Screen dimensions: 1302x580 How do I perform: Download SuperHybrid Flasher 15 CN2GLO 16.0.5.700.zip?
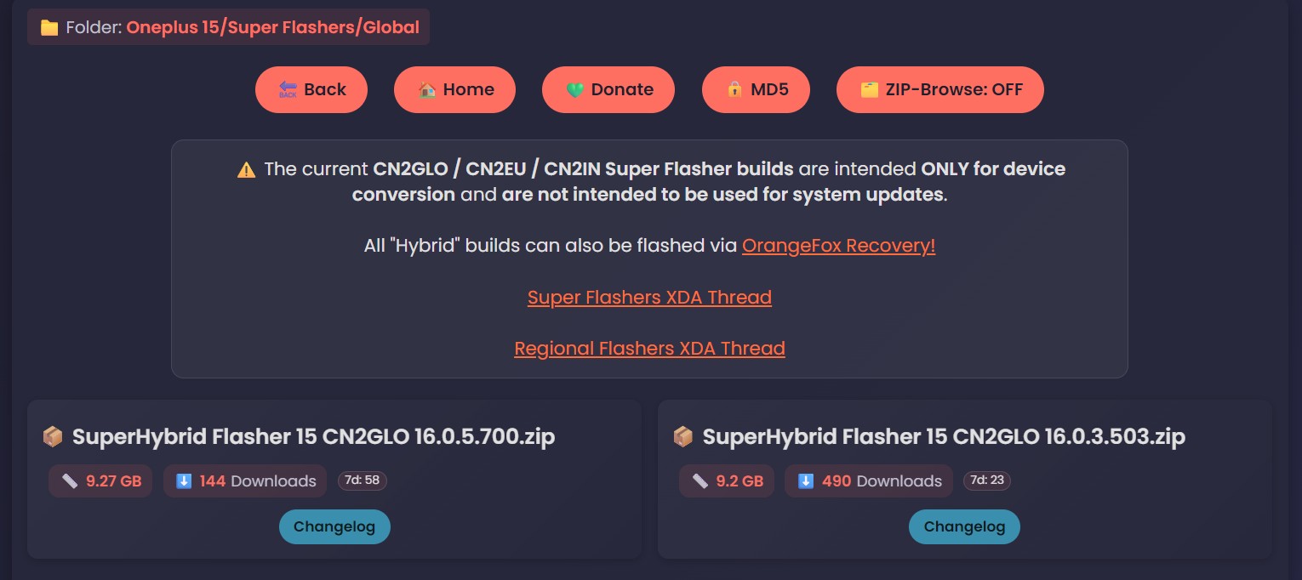click(313, 437)
